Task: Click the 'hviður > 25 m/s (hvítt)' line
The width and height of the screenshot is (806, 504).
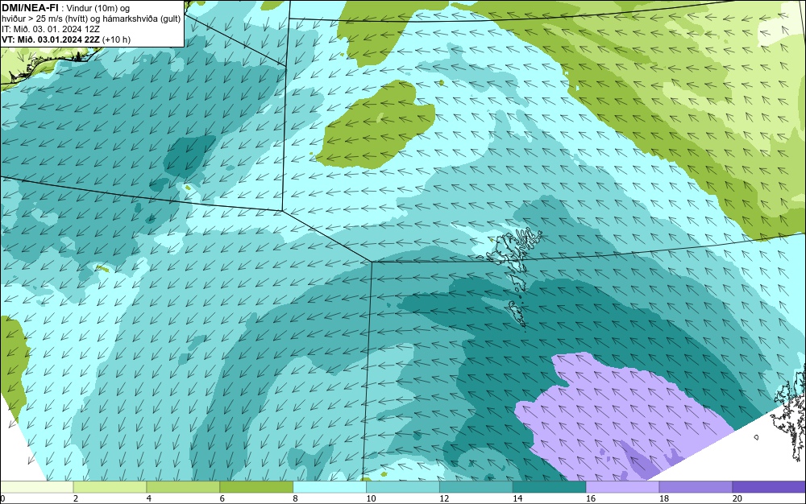Action: 43,19
